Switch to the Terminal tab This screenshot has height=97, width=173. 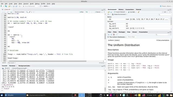12,66
